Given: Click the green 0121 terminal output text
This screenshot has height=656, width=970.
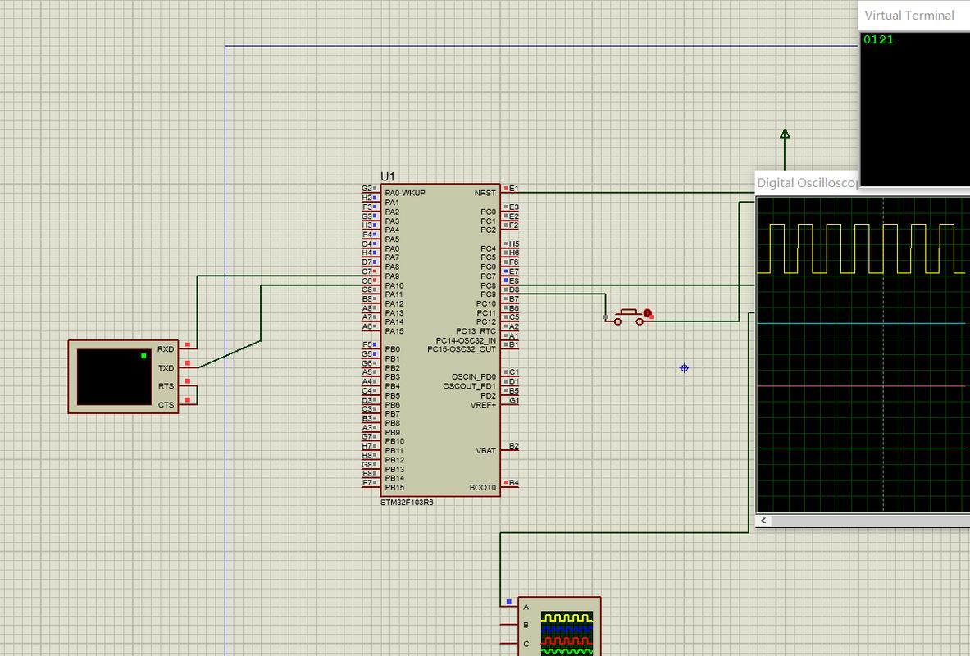Looking at the screenshot, I should tap(878, 39).
